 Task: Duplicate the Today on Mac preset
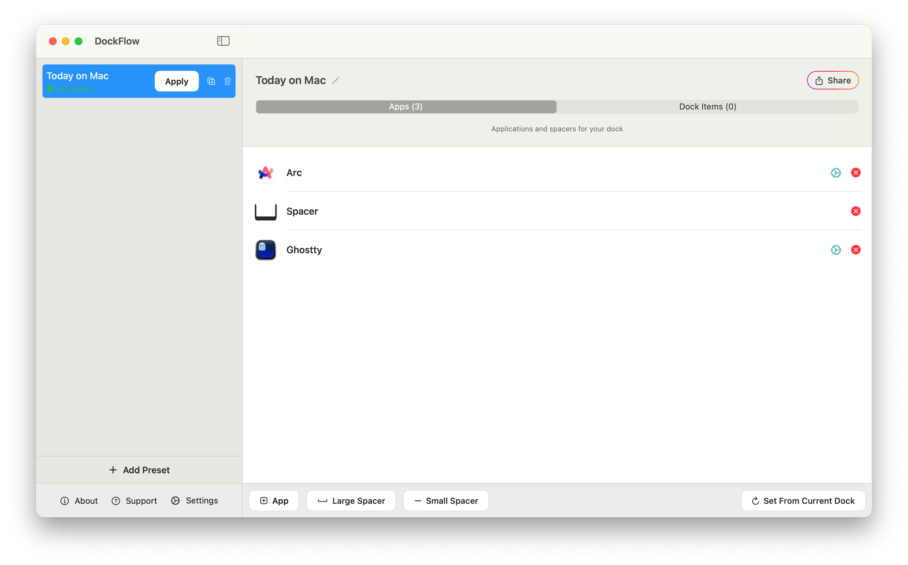211,81
